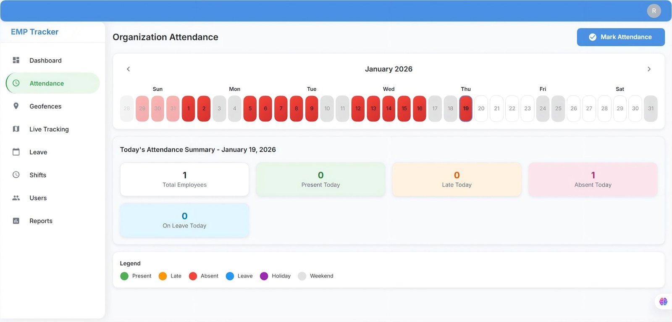Click the Live Tracking map icon
The width and height of the screenshot is (672, 322).
pos(16,129)
